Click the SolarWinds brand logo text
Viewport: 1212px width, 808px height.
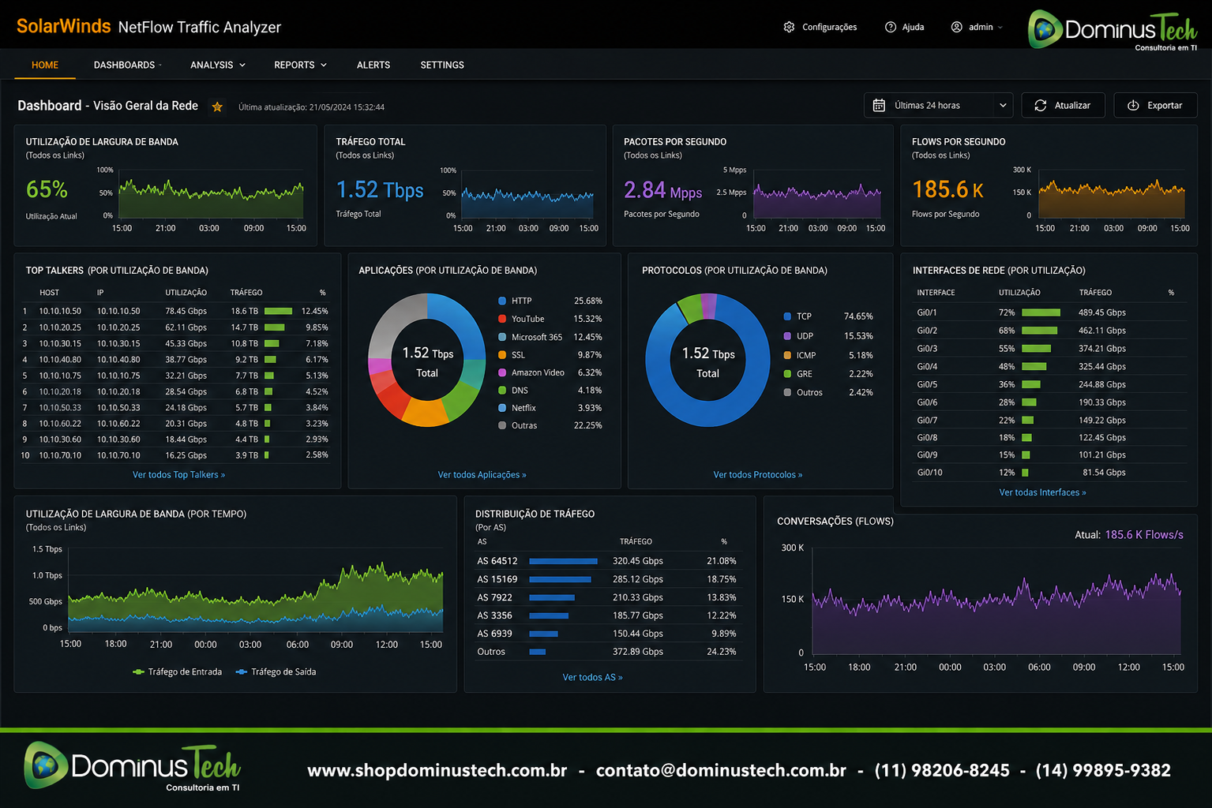tap(63, 26)
